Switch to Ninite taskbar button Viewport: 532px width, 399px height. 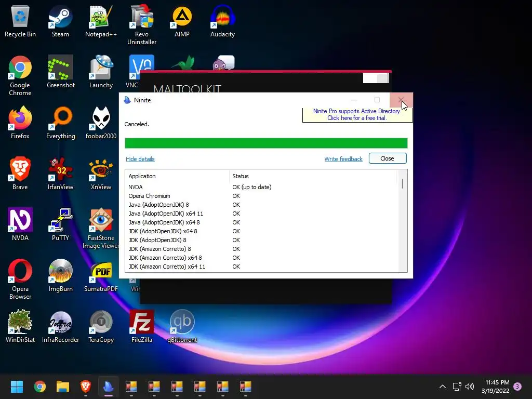[x=109, y=386]
